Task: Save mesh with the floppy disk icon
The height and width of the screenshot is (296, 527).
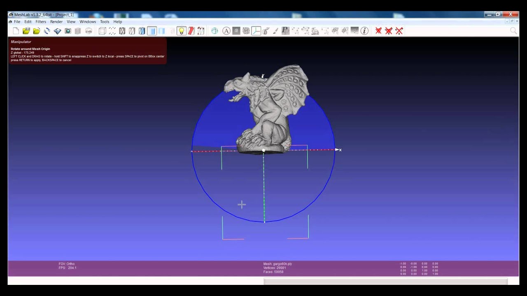Action: 58,31
